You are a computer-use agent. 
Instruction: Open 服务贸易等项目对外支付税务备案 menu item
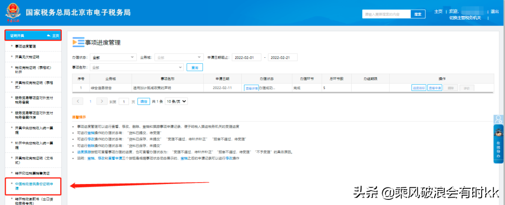[34, 100]
